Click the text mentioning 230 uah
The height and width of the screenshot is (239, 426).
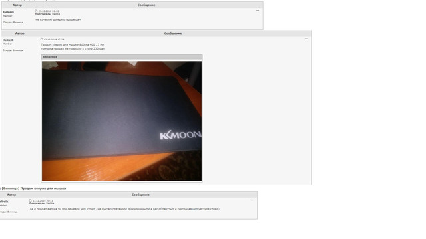coord(73,48)
